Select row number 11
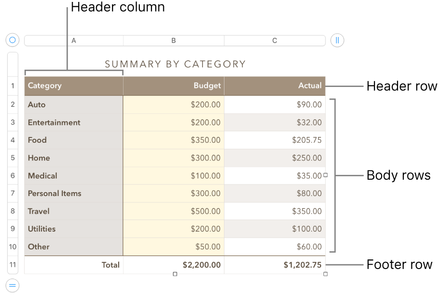The width and height of the screenshot is (446, 295). [x=12, y=265]
